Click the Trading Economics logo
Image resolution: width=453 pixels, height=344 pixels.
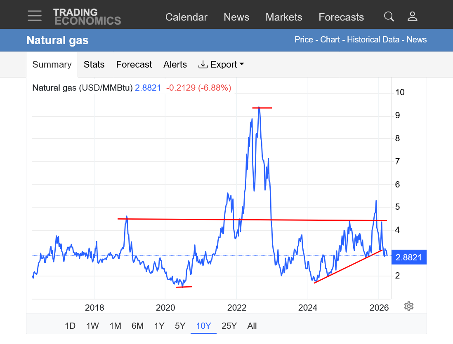tap(87, 17)
